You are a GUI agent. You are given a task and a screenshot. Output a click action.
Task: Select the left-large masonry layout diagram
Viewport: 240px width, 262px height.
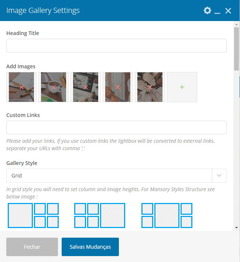click(33, 216)
